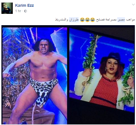Click the black hat in the swing photo
Image resolution: width=136 pixels, height=125 pixels.
pyautogui.click(x=113, y=57)
